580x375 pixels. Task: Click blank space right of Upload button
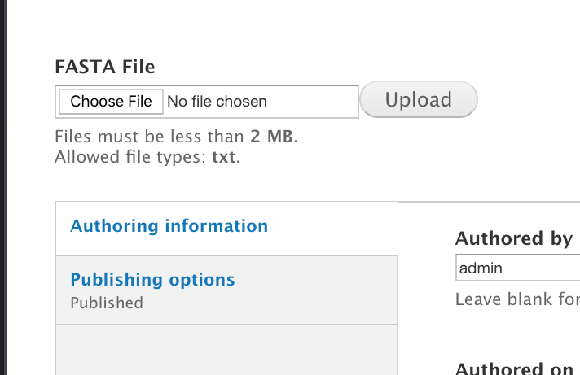click(x=529, y=100)
